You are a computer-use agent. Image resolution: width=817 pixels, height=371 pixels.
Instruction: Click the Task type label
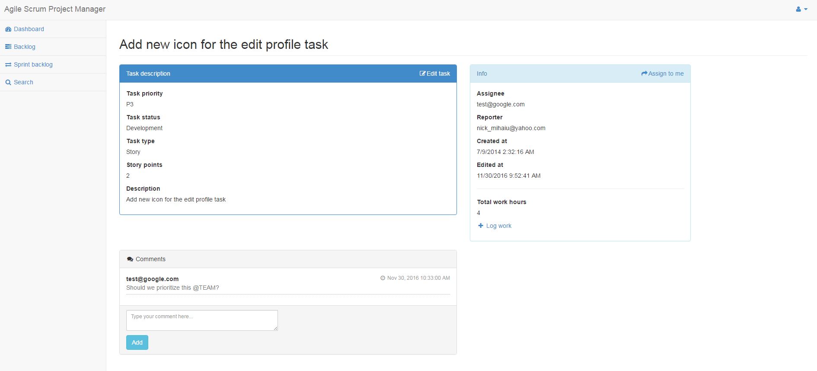pyautogui.click(x=140, y=141)
